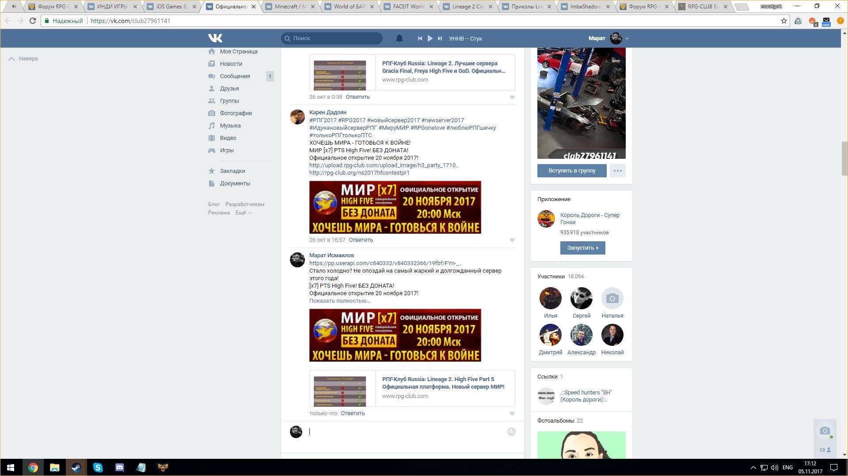Click the #РПГ2017 hashtag

(323, 120)
